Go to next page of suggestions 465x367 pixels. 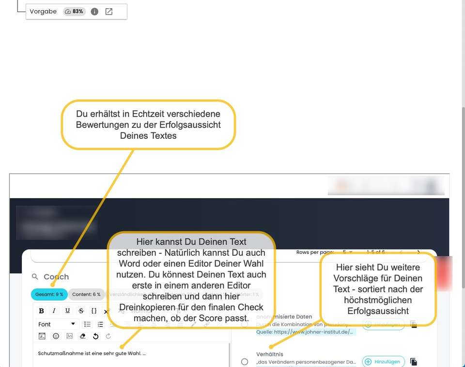click(x=418, y=252)
